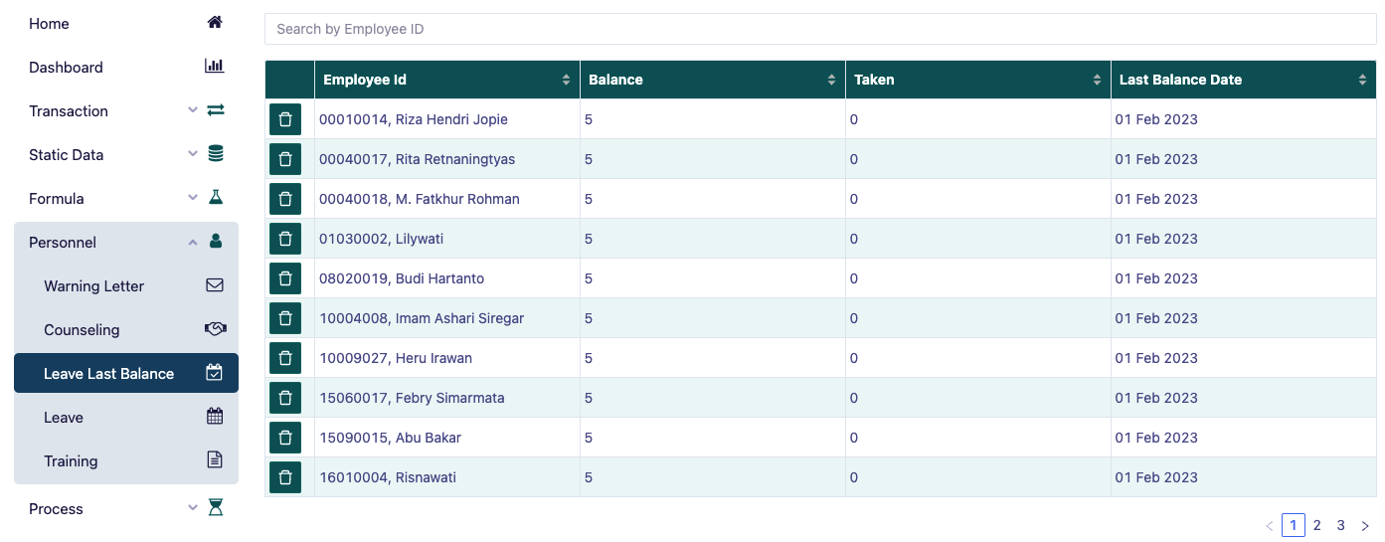Click the Counseling handshake icon
Screen dimensions: 1385x542
[x=215, y=329]
